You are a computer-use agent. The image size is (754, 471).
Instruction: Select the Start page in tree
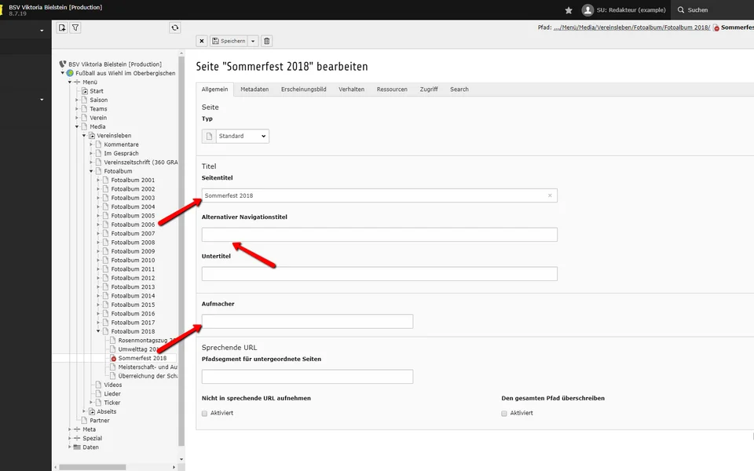click(x=97, y=91)
